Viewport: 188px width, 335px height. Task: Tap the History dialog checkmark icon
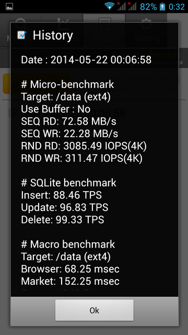pos(22,35)
